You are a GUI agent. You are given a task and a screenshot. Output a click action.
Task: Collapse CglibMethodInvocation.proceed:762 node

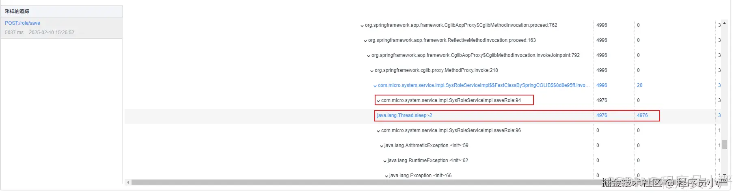[x=362, y=26]
